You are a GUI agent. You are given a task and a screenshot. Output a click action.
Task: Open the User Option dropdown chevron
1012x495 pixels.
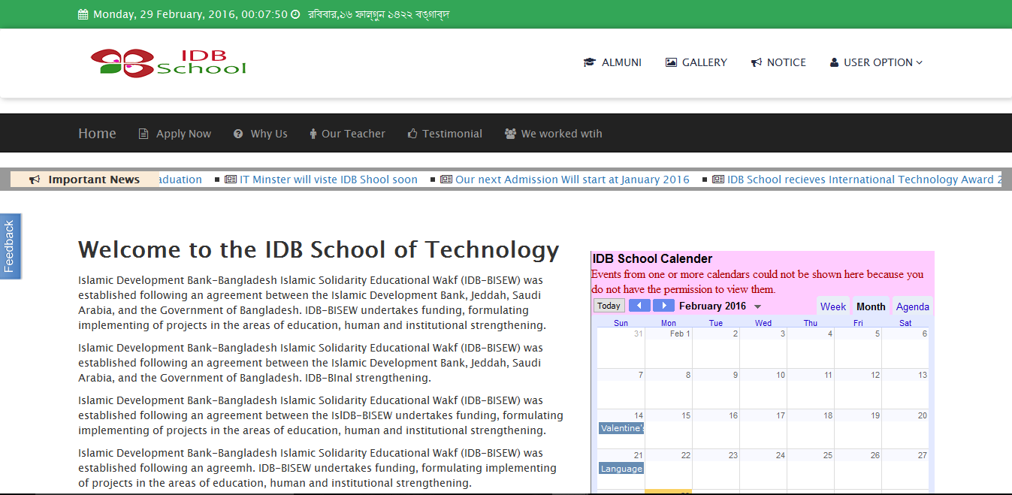(x=920, y=62)
